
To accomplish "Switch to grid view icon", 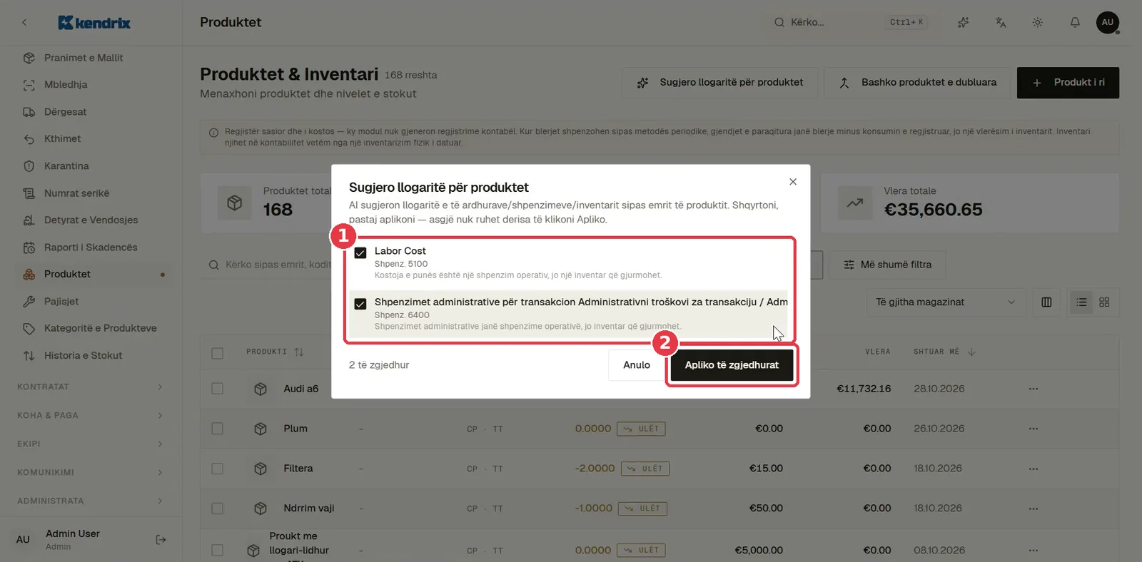I will [1104, 302].
